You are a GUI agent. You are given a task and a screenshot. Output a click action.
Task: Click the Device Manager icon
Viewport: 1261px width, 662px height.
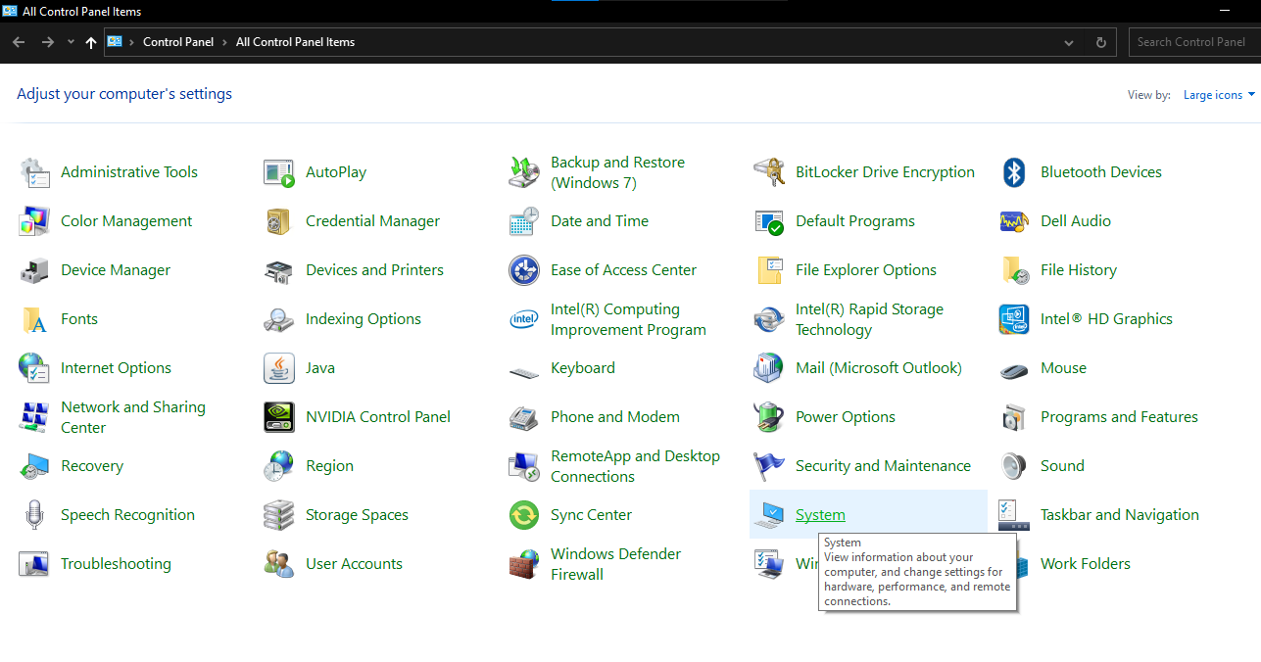click(34, 270)
